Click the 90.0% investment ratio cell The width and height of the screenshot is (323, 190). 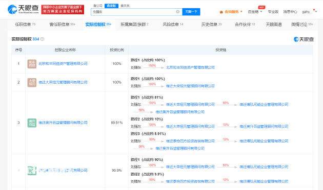point(117,170)
